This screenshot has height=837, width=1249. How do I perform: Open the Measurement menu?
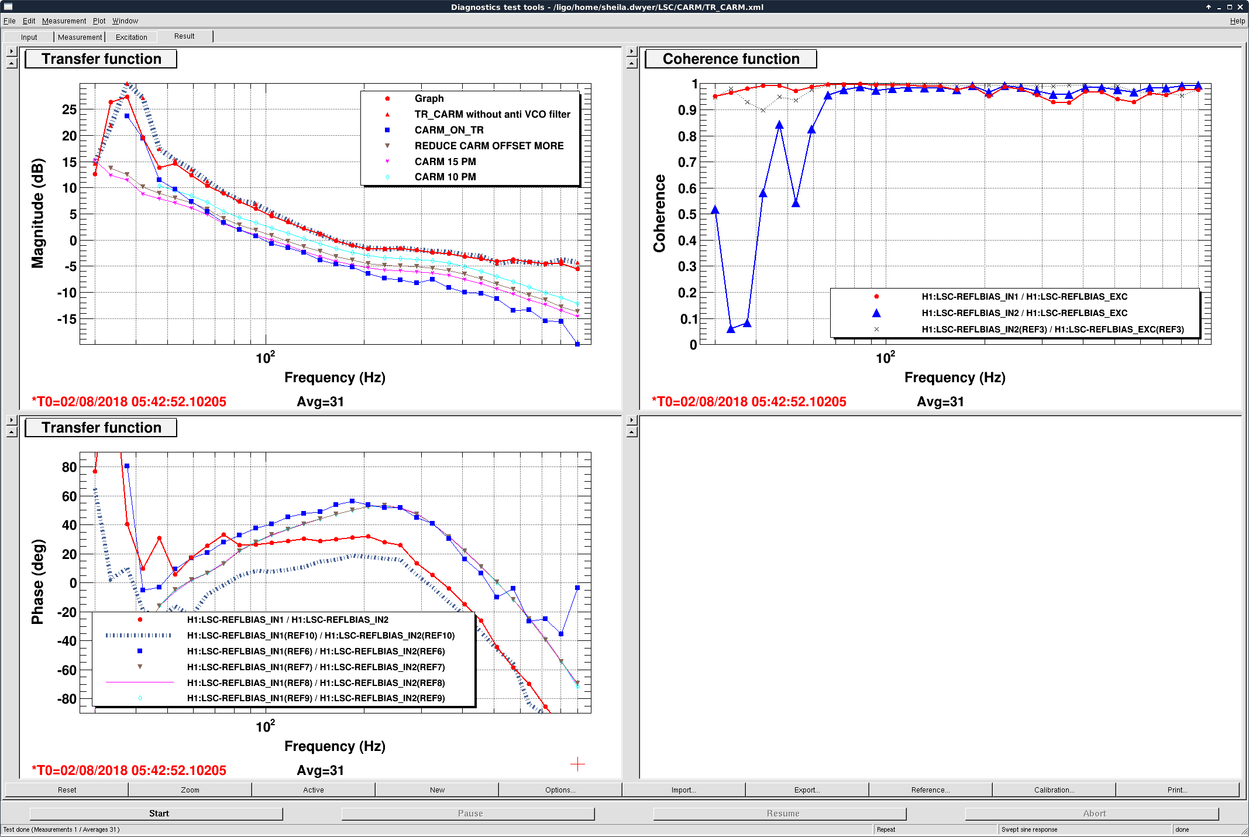coord(64,20)
